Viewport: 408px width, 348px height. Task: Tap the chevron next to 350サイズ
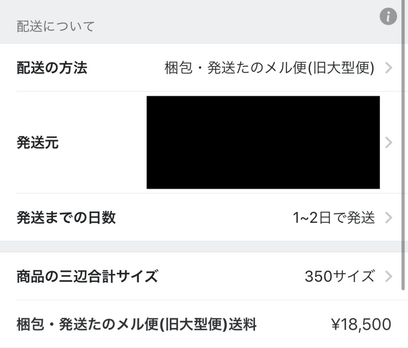[x=388, y=276]
